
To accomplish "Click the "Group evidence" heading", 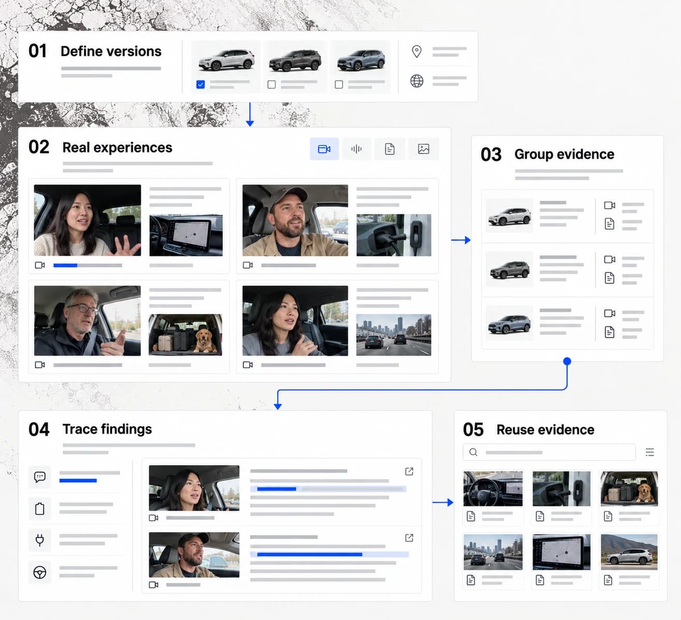I will (x=564, y=154).
